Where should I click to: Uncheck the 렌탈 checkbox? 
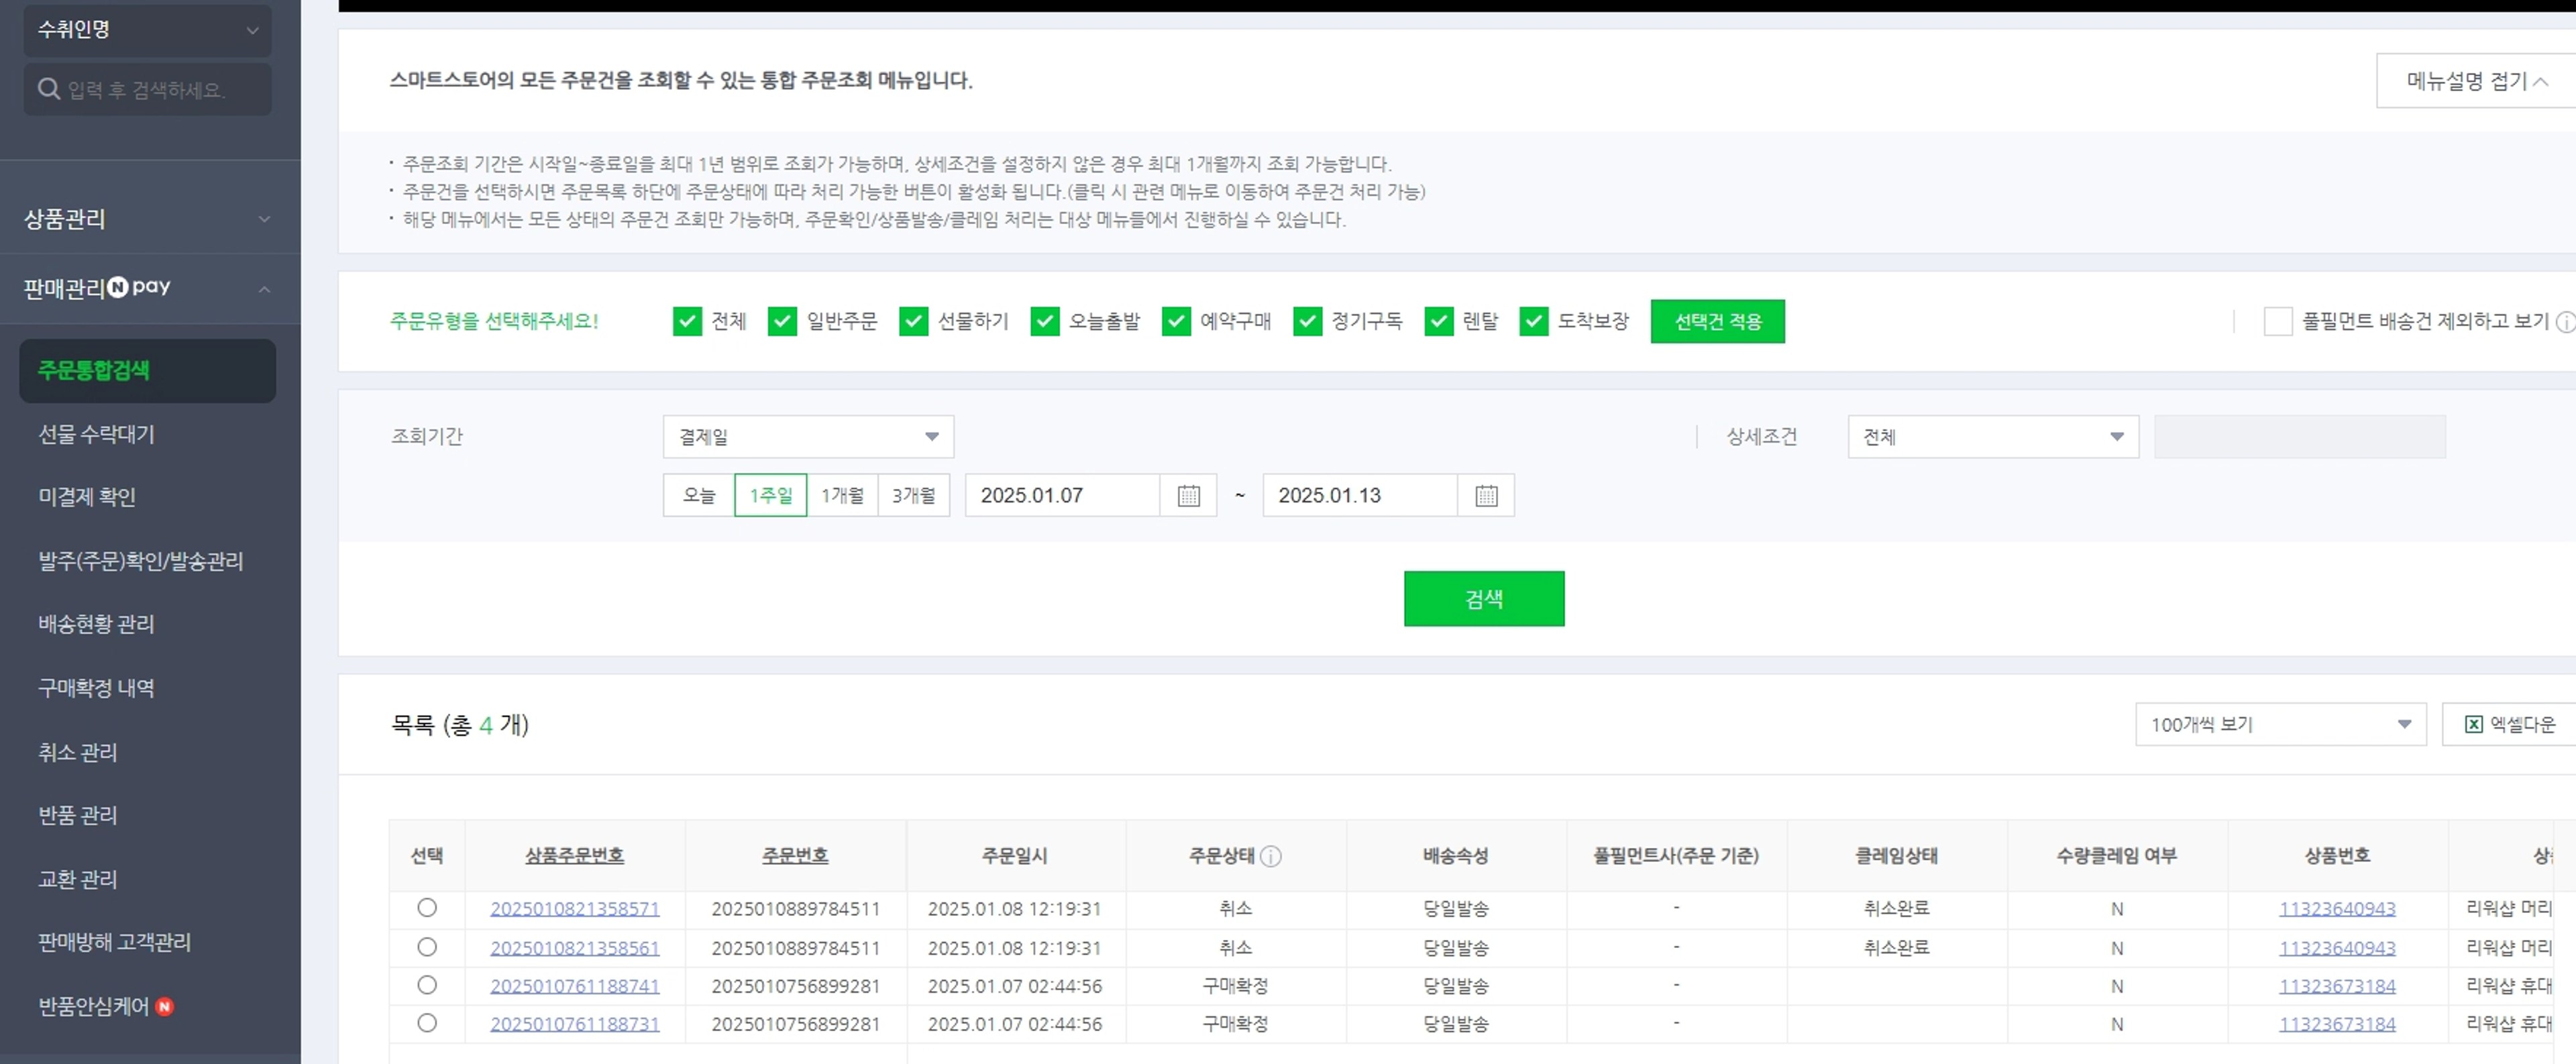(x=1438, y=321)
